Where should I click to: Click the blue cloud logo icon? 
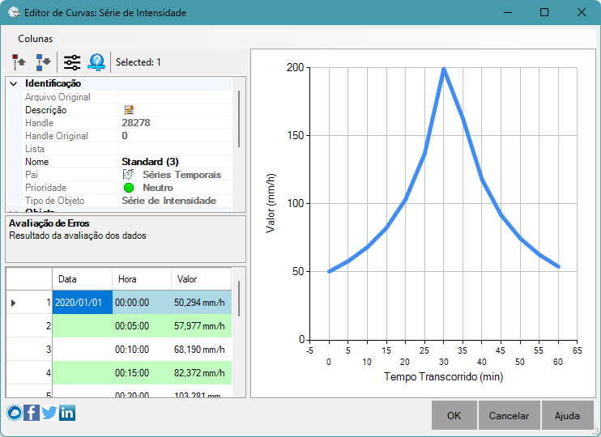(15, 413)
